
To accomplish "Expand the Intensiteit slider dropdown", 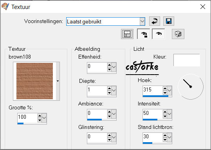I will (x=170, y=114).
